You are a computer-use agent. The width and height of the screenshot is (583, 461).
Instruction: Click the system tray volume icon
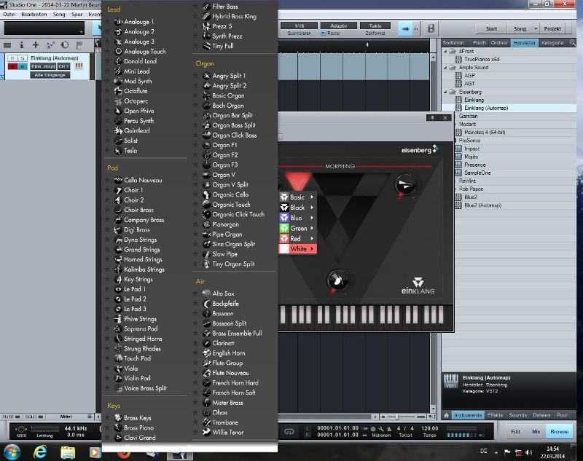[x=529, y=452]
